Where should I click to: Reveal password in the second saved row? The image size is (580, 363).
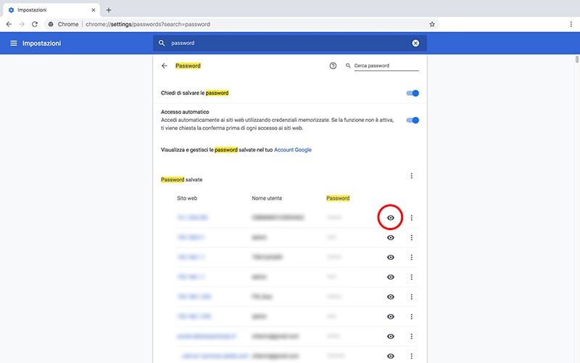(391, 237)
